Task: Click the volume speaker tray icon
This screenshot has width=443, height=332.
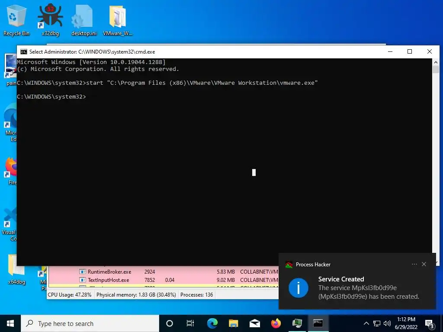Action: pos(387,323)
